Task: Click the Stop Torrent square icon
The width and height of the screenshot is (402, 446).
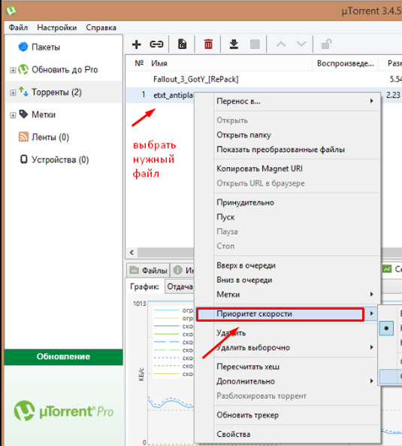Action: click(255, 44)
